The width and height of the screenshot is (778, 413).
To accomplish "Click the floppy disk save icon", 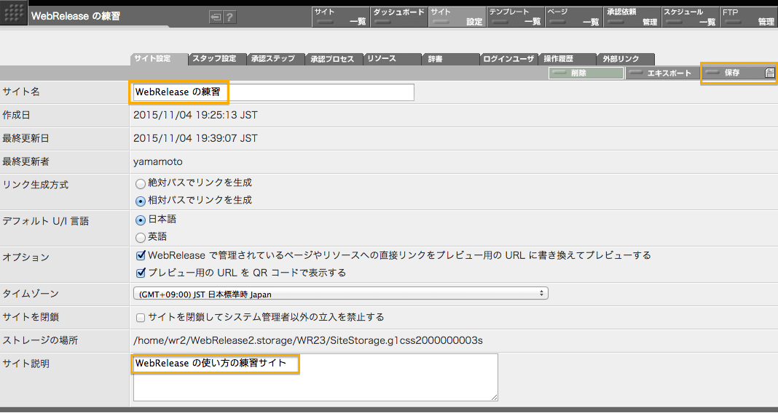I will [769, 73].
